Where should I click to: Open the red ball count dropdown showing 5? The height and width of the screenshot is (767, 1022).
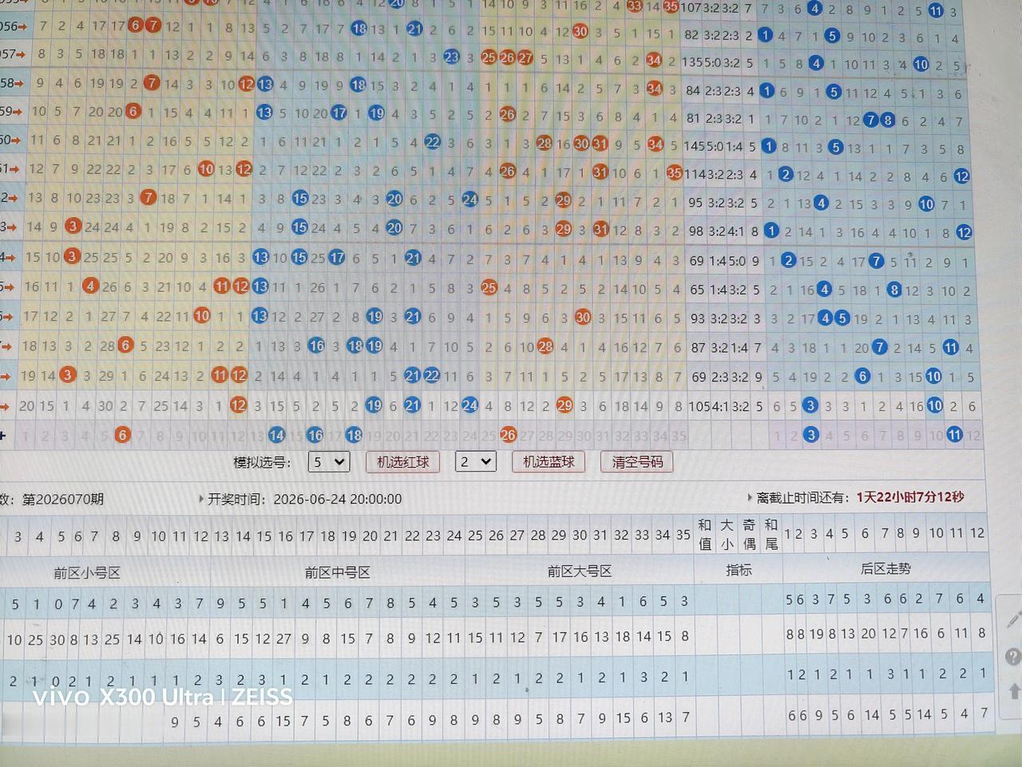(329, 462)
